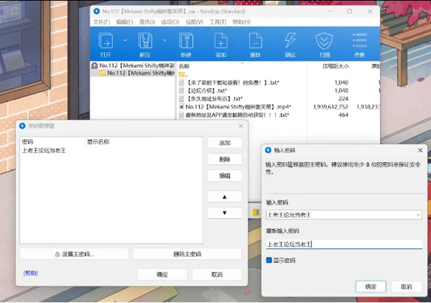Select password entry 上老王论坛当老王 in list
Screen dimensions: 431x303
click(x=44, y=151)
